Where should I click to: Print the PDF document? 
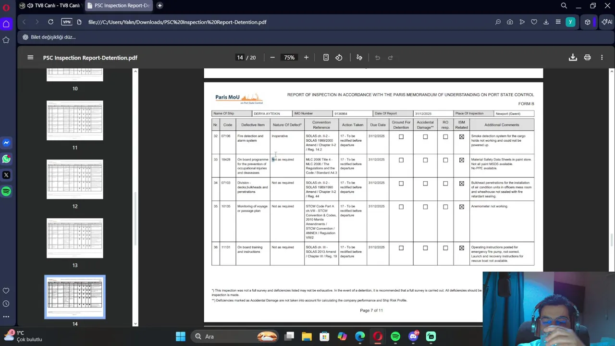point(587,58)
